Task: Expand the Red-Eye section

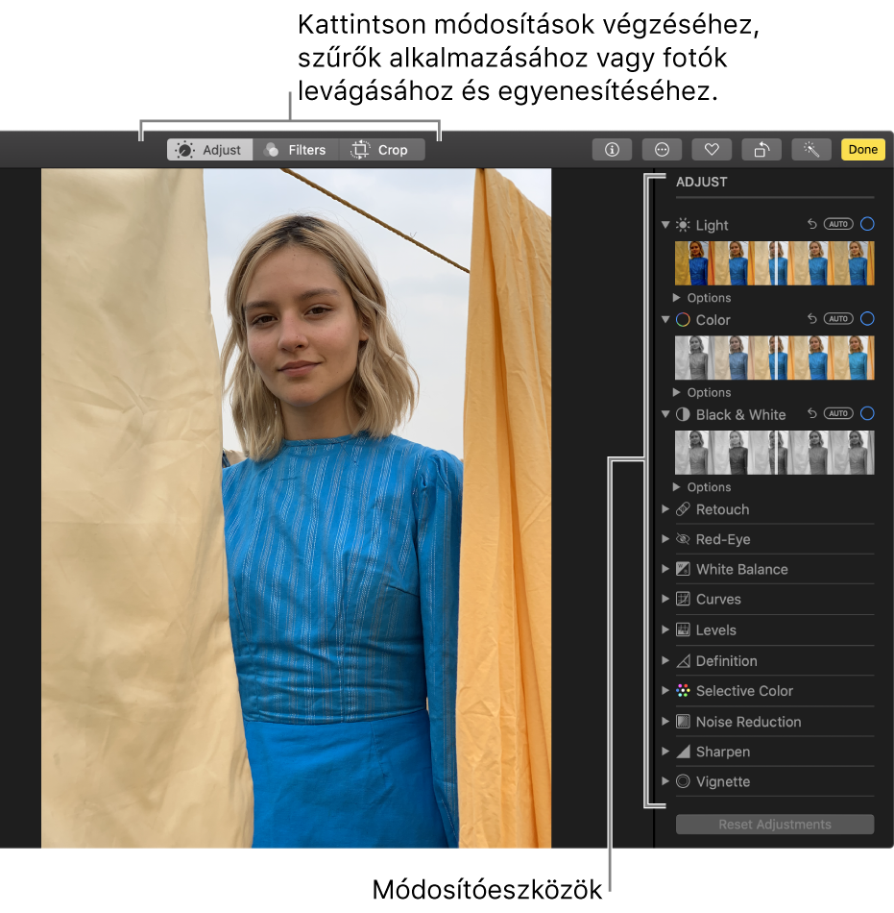Action: click(x=665, y=538)
